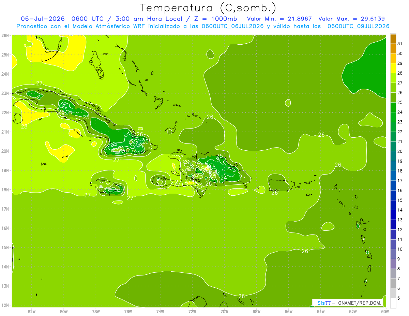The width and height of the screenshot is (409, 316).
Task: Click the "28" contour label west of Cuba
Action: coord(24,126)
